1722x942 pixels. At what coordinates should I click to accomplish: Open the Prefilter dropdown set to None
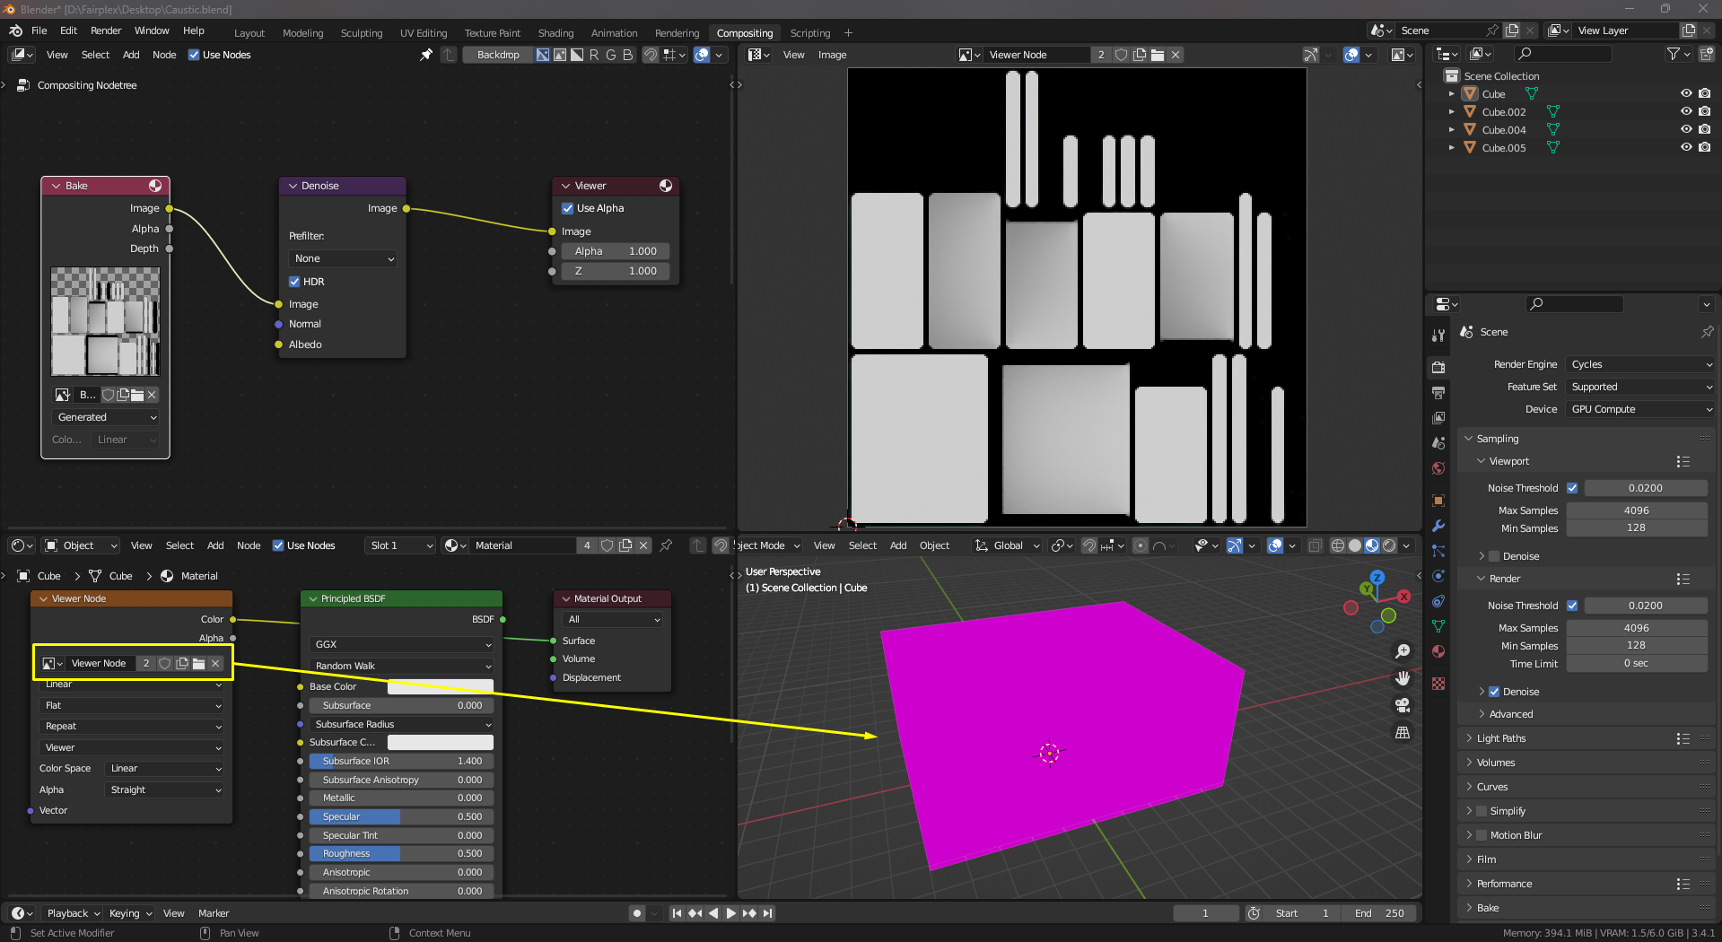345,258
